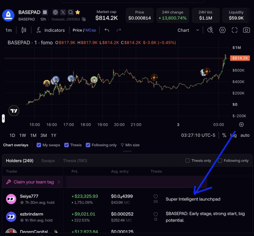The width and height of the screenshot is (254, 236).
Task: Select the 1D date range
Action: (x=12, y=135)
